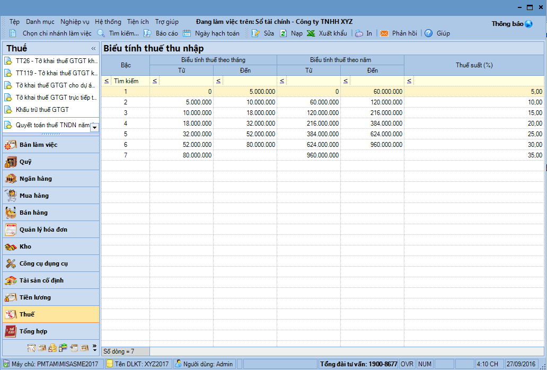The width and height of the screenshot is (547, 370).
Task: Open filter operator dropdown for Bậc column
Action: (107, 81)
